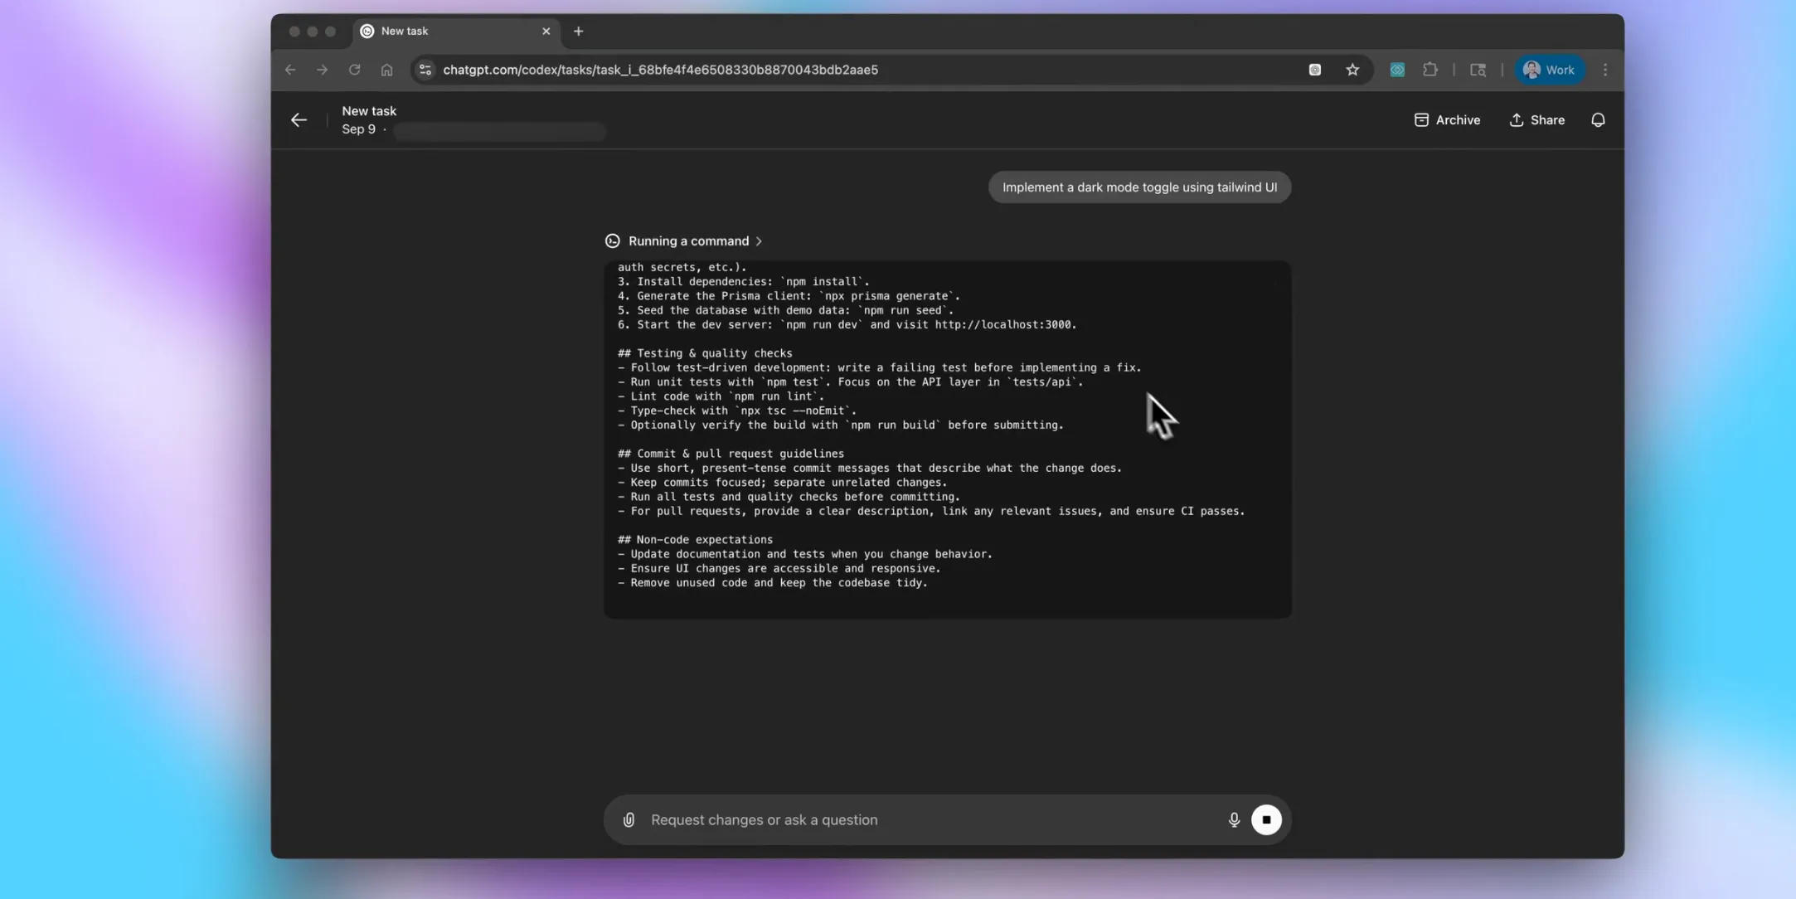Click the notification bell icon
This screenshot has height=899, width=1796.
point(1597,120)
